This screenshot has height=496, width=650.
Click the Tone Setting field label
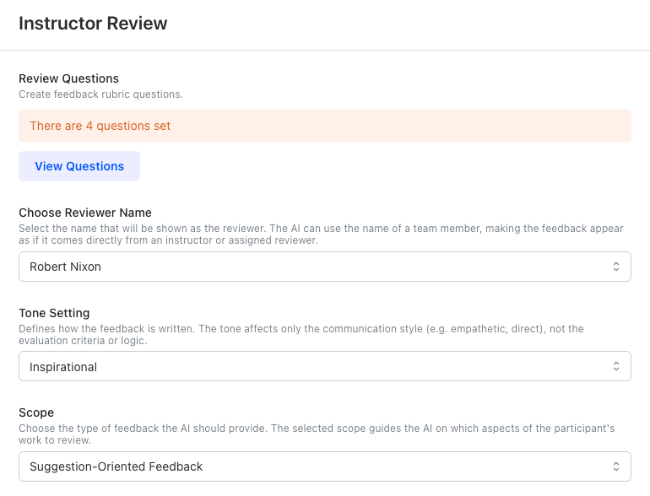click(54, 313)
